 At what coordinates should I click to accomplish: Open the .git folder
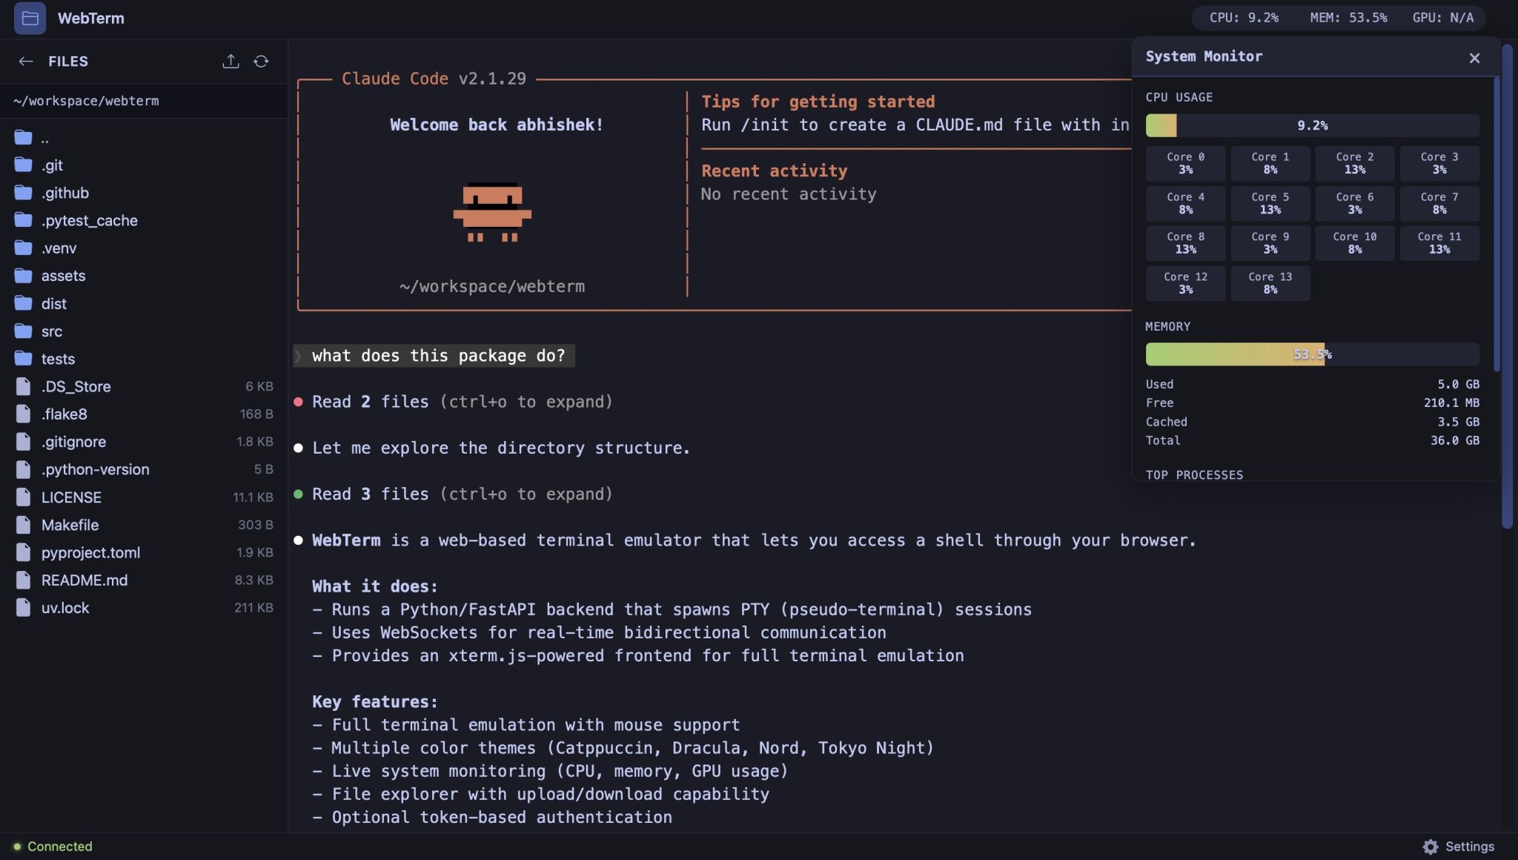[x=144, y=165]
